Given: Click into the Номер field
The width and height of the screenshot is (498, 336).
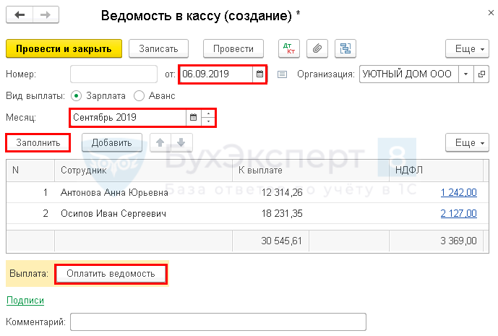Looking at the screenshot, I should click(113, 74).
